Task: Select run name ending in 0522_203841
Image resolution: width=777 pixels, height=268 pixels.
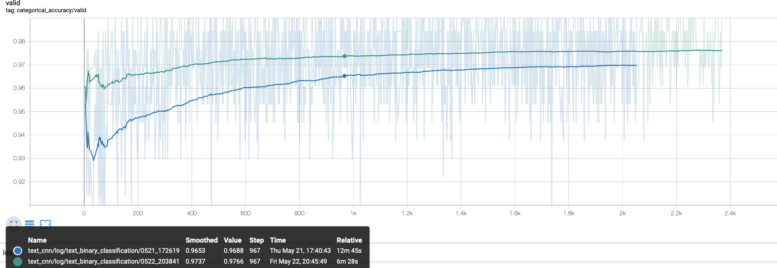Action: click(104, 261)
